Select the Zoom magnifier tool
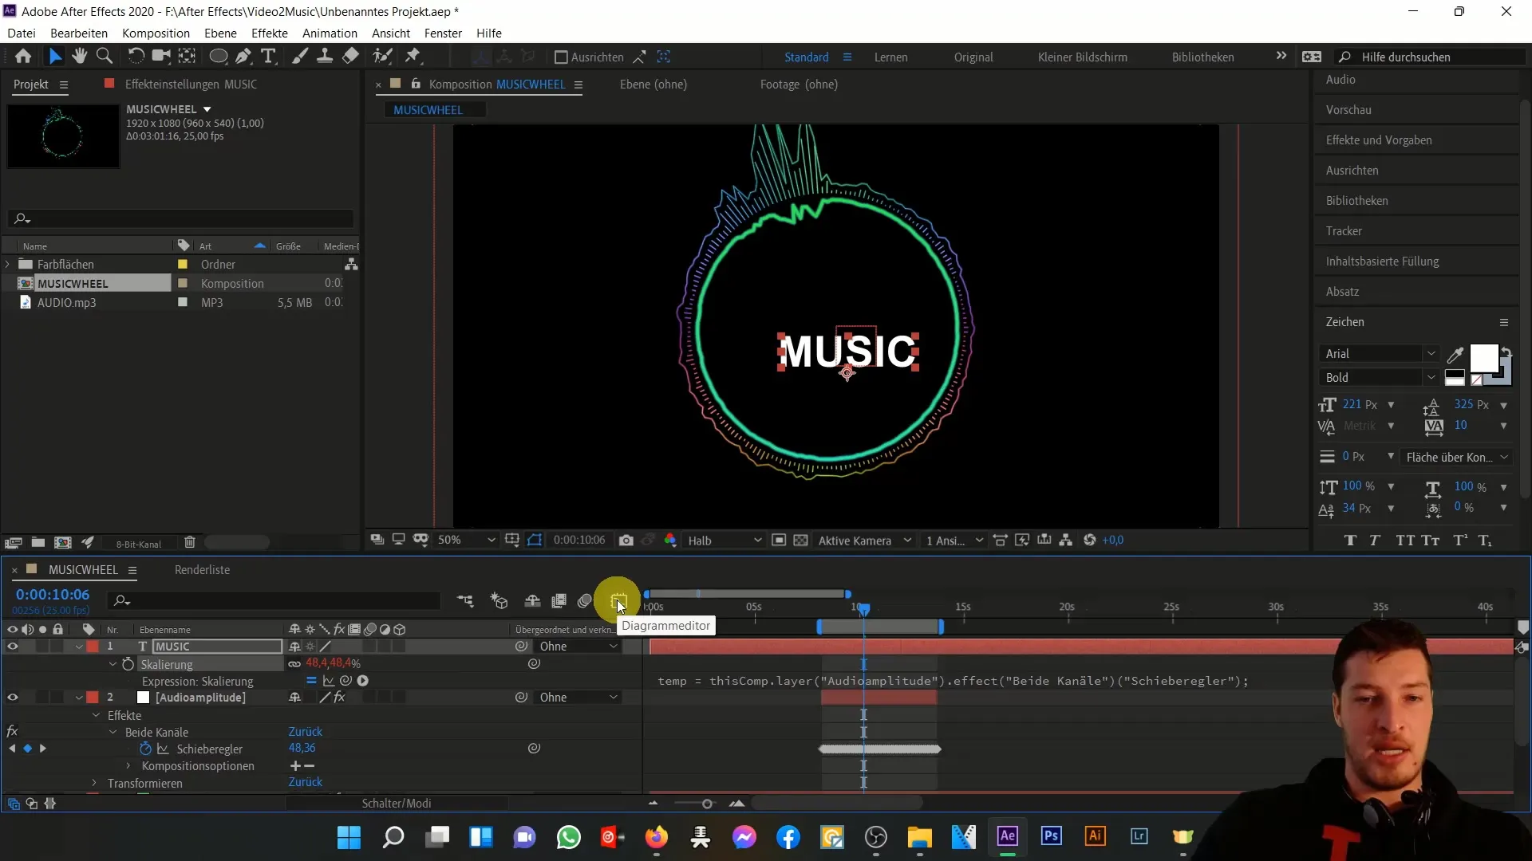Viewport: 1532px width, 861px height. click(105, 57)
